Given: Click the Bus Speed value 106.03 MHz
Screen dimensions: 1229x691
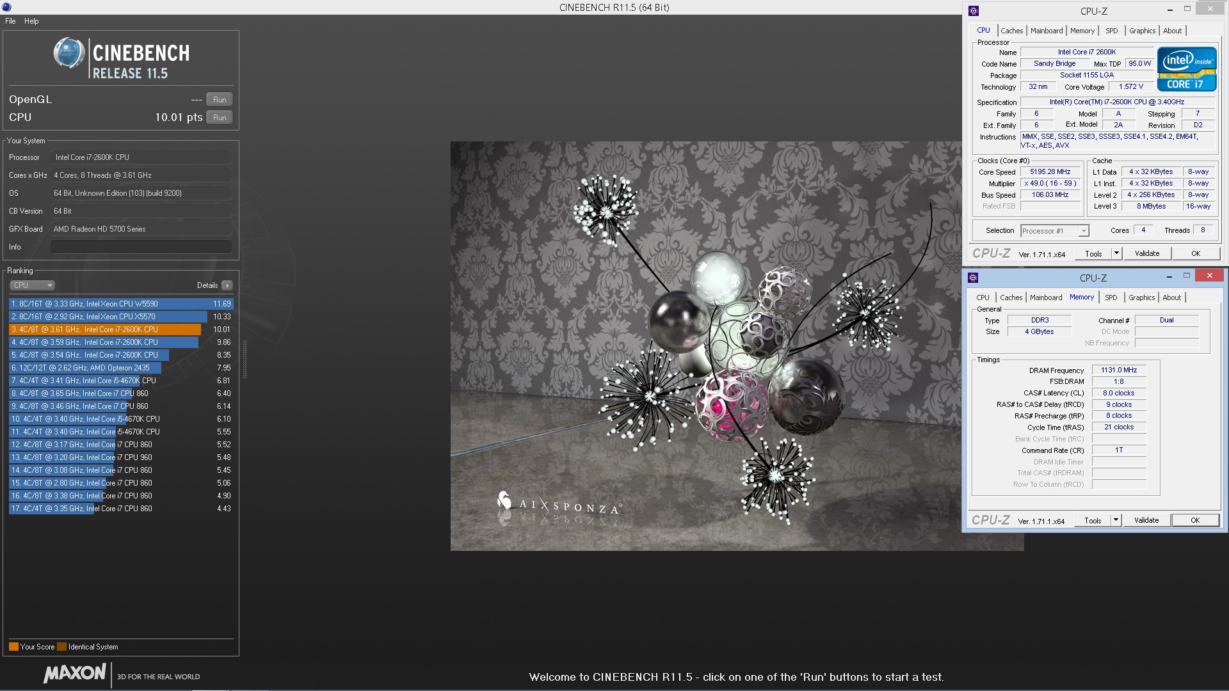Looking at the screenshot, I should 1050,195.
